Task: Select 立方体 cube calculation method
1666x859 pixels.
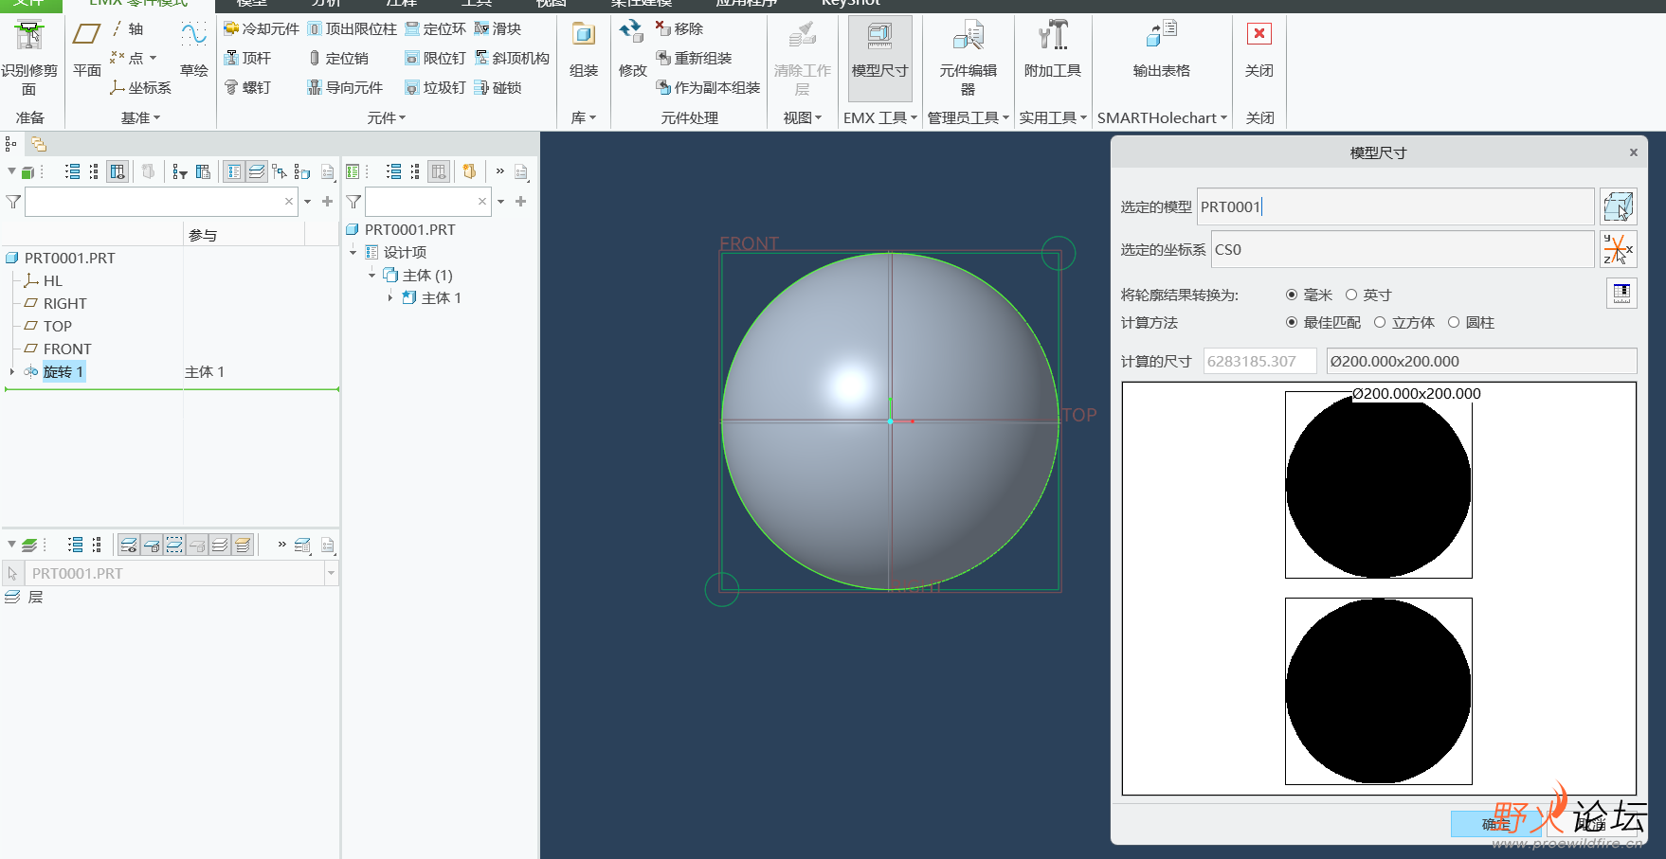Action: tap(1380, 322)
